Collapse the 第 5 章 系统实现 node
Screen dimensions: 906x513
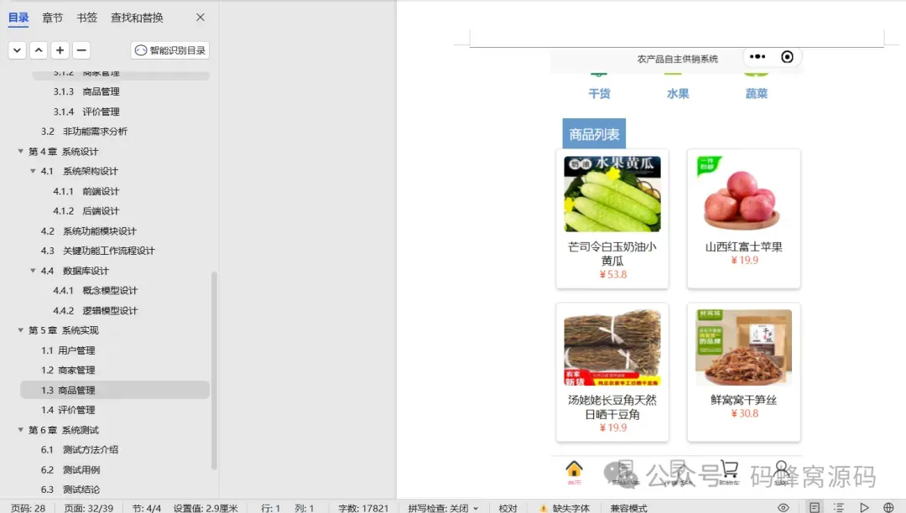tap(21, 330)
